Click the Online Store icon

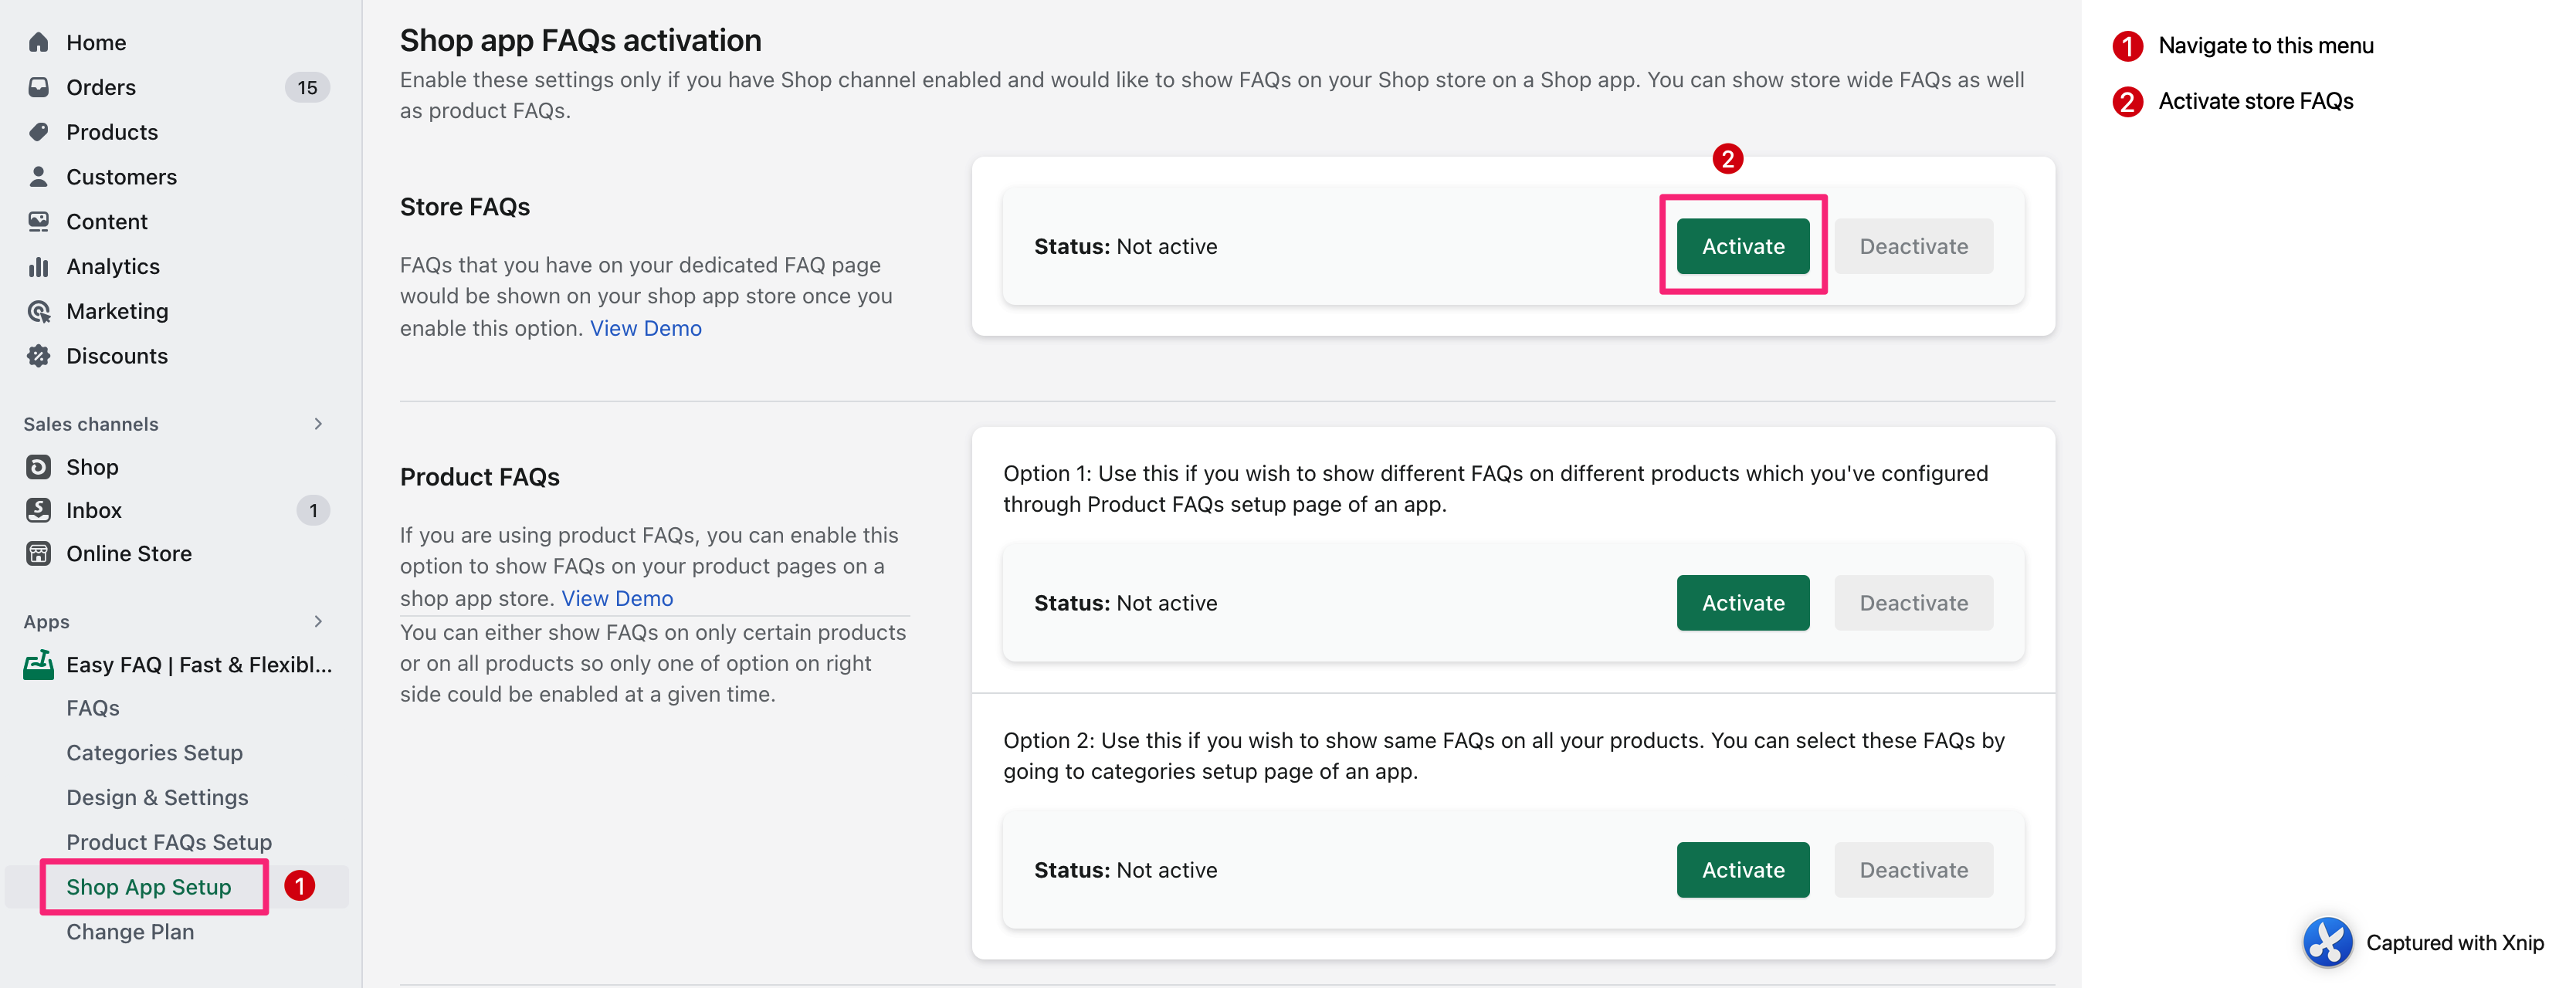38,553
